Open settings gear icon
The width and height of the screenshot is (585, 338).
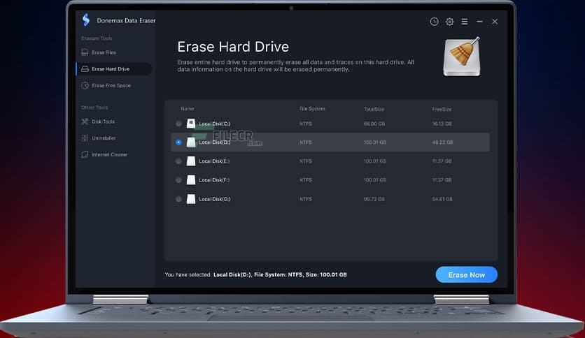[x=449, y=22]
